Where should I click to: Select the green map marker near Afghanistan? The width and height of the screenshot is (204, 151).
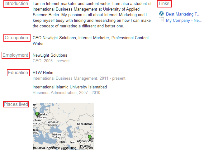point(90,137)
